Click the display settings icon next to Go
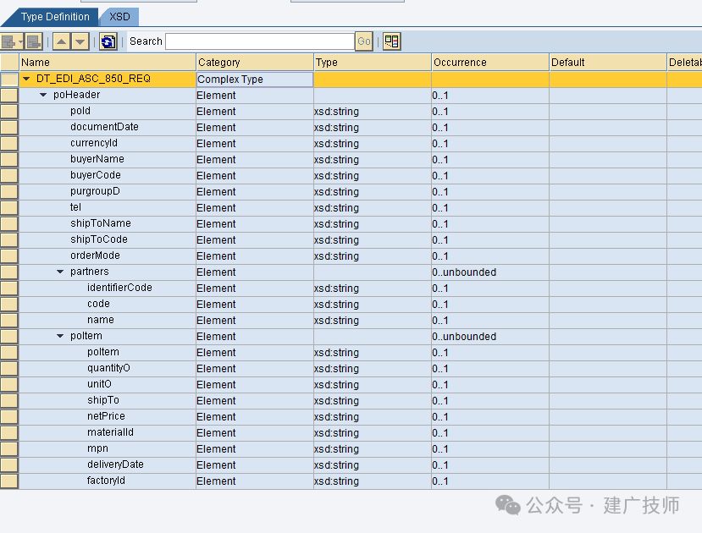This screenshot has height=533, width=702. pos(392,41)
